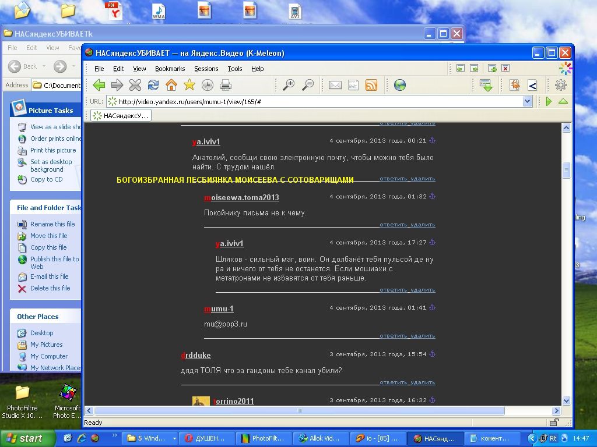
Task: Zoom in with the magnifier plus icon
Action: (289, 85)
